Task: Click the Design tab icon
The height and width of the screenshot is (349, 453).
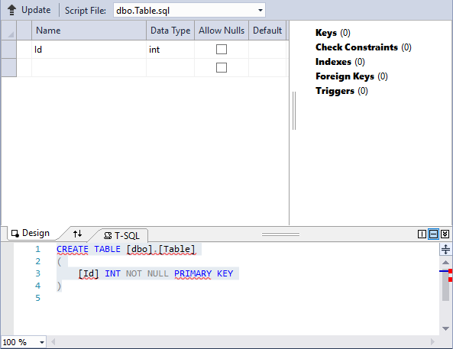Action: 15,233
